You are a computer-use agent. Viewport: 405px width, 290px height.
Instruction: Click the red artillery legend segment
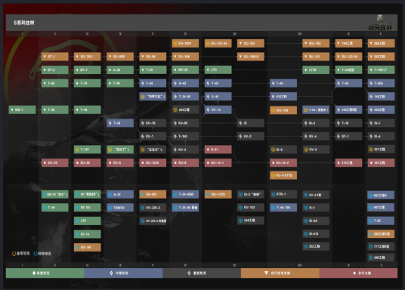[358, 273]
